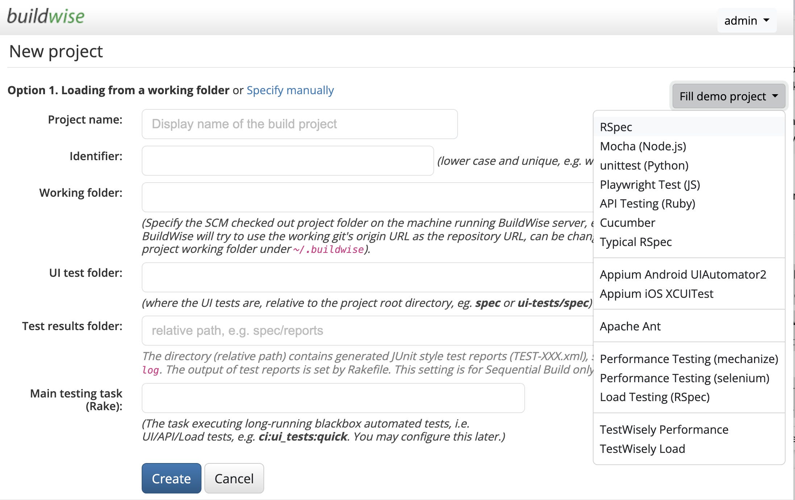Open the admin user dropdown

(746, 21)
